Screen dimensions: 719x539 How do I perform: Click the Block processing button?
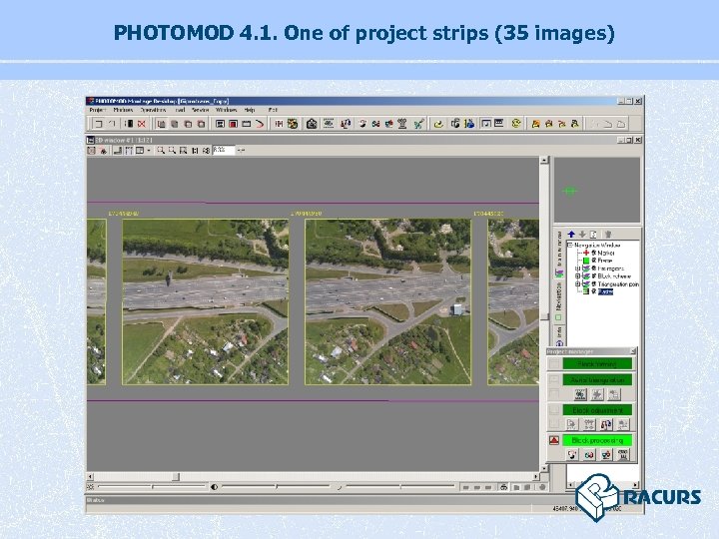pos(597,439)
